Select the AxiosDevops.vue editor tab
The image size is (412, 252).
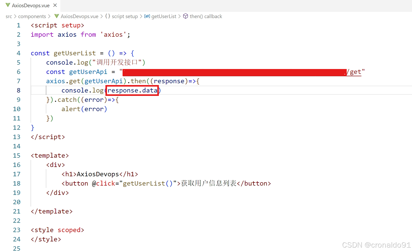(31, 5)
